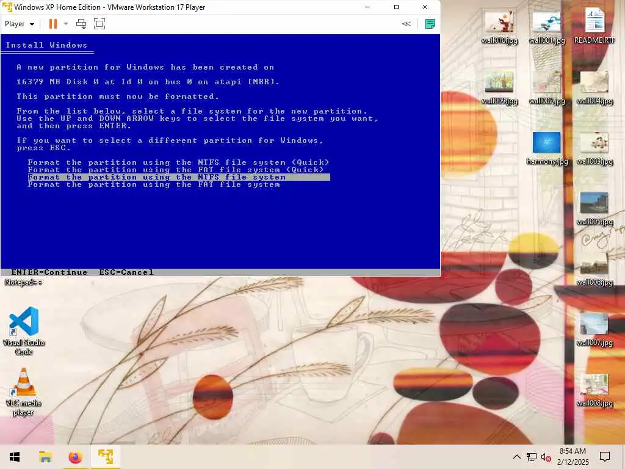The height and width of the screenshot is (469, 625).
Task: Open the network status tray icon
Action: 532,457
